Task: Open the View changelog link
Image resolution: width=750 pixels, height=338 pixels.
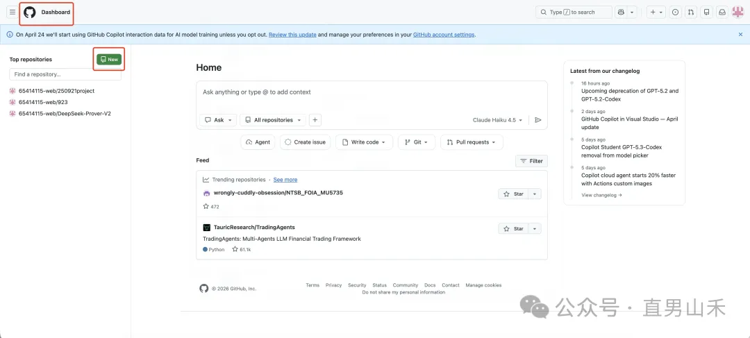Action: tap(601, 195)
